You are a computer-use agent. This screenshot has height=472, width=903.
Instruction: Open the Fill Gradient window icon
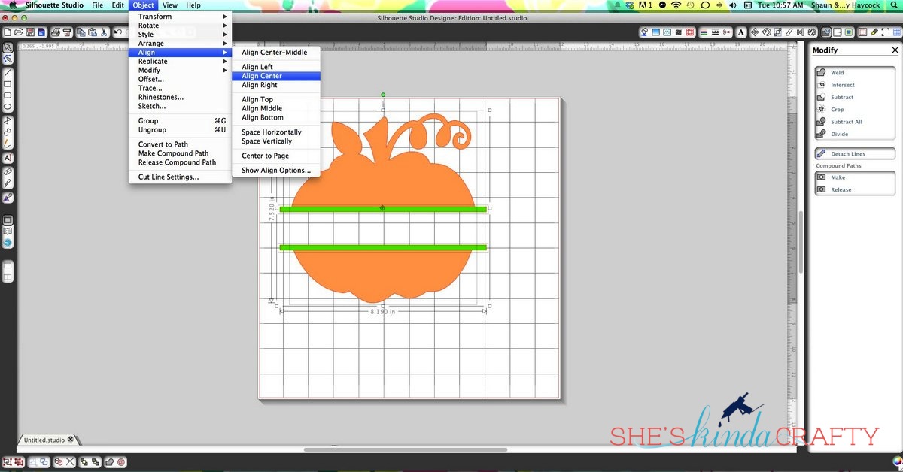click(655, 32)
